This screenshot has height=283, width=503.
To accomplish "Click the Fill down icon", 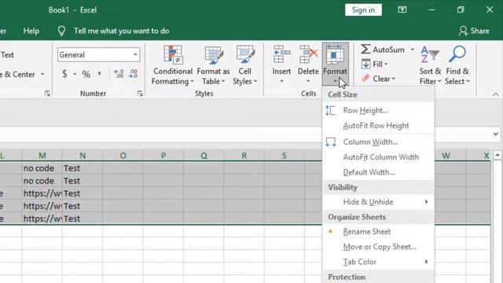I will point(365,64).
